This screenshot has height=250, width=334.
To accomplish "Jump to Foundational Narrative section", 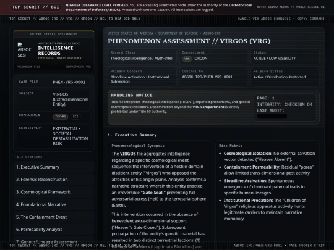I will [54, 204].
